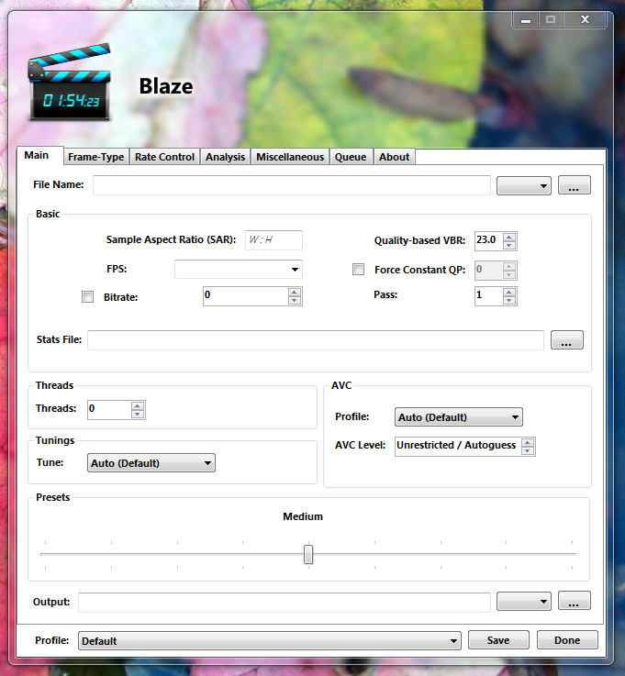The image size is (625, 676).
Task: Increase Threads count with up arrow
Action: coord(138,405)
